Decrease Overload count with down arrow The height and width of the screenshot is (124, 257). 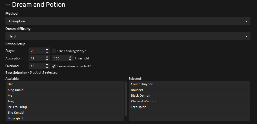pos(47,67)
